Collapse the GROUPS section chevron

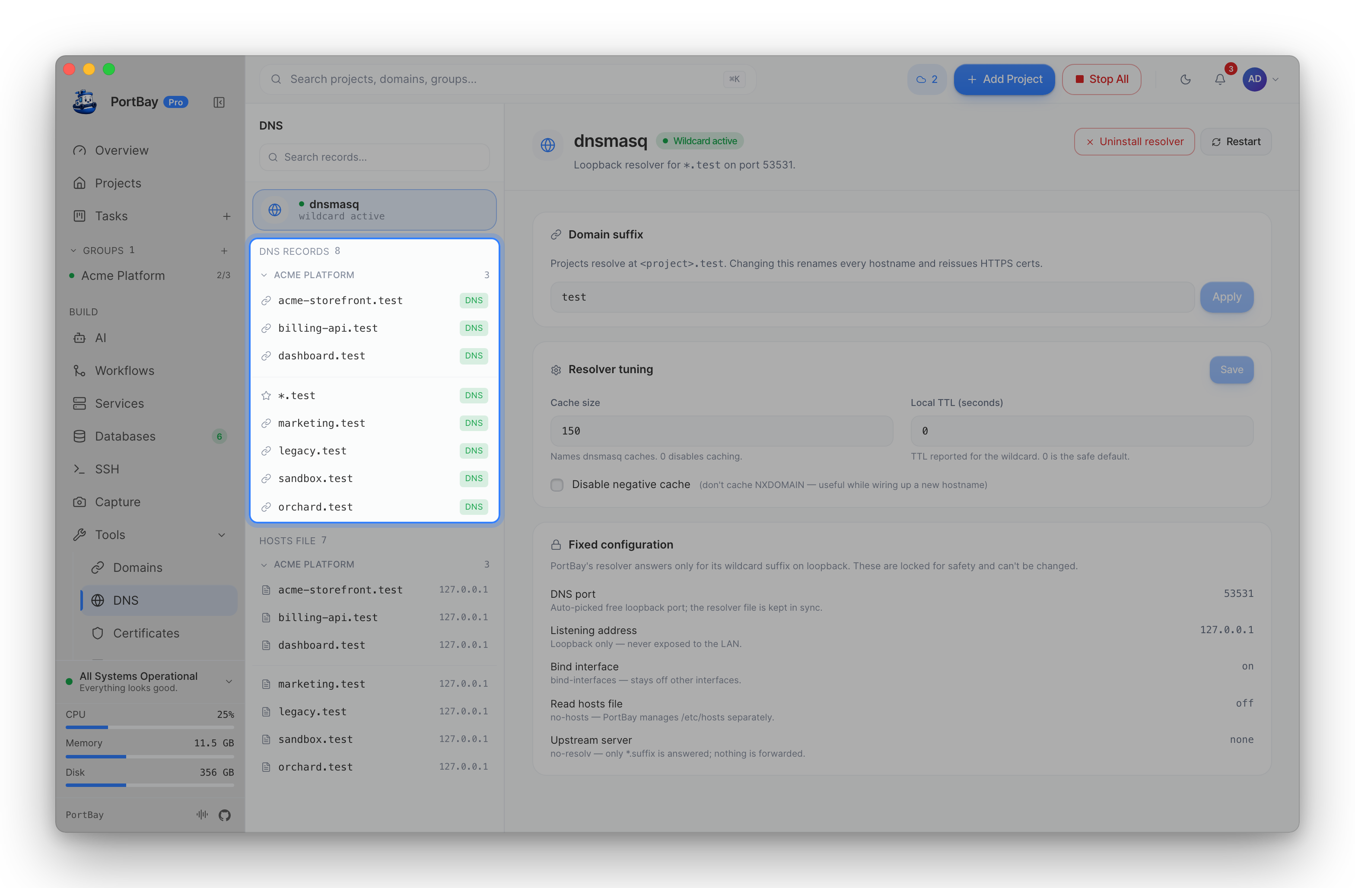pyautogui.click(x=73, y=251)
